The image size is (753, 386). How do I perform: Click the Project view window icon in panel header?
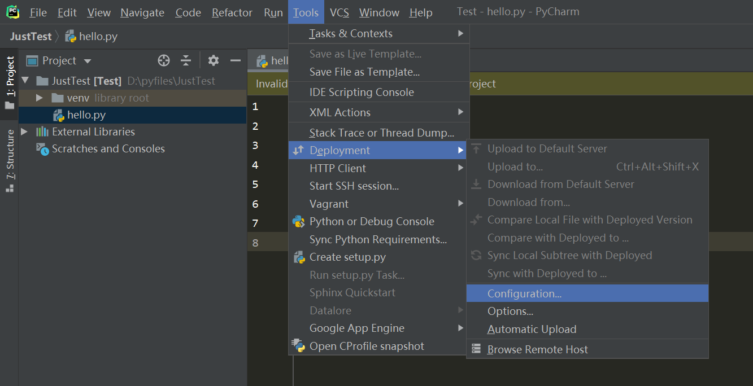[32, 60]
